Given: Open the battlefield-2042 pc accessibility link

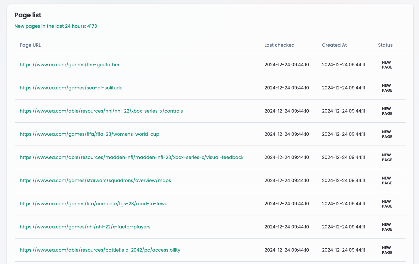Looking at the screenshot, I should pos(100,250).
